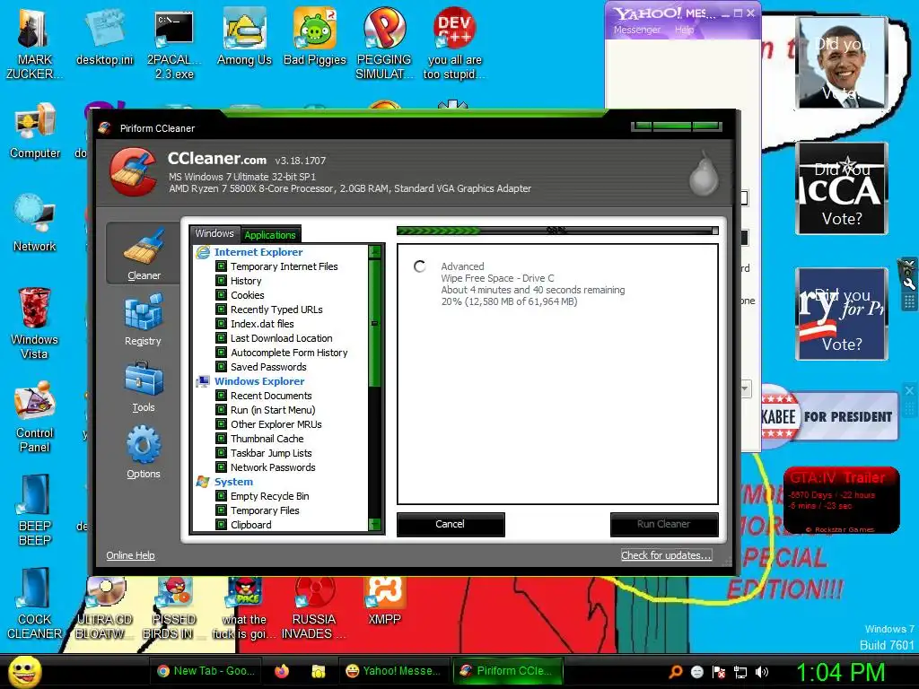Select XMPP desktop icon
Screen dimensions: 919x689
pyautogui.click(x=384, y=601)
